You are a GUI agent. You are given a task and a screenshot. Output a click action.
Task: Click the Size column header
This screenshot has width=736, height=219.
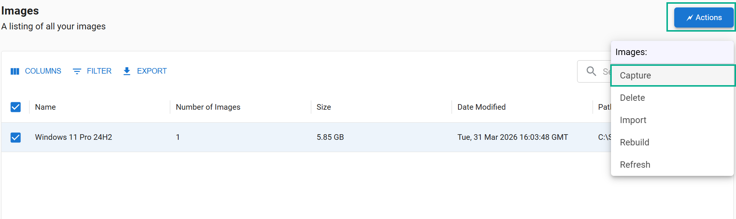click(324, 107)
